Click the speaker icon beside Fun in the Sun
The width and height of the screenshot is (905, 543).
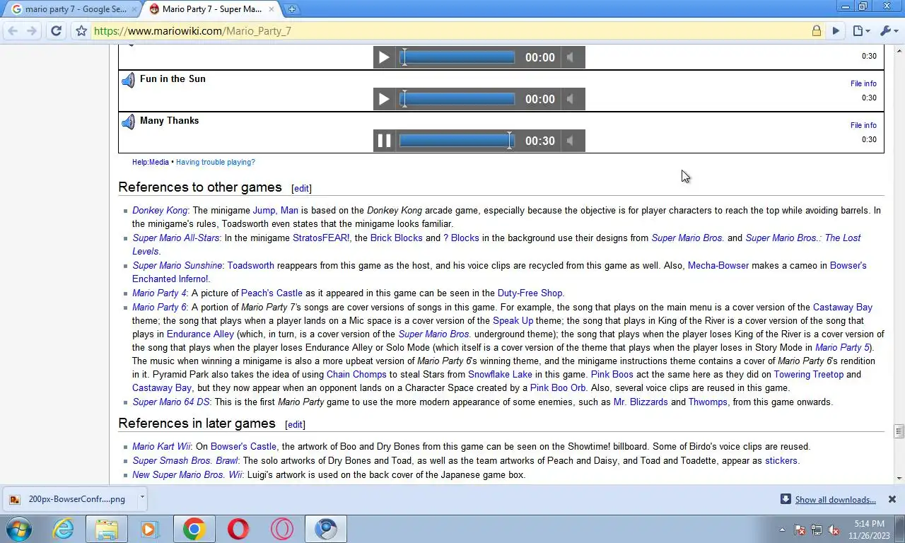tap(128, 81)
